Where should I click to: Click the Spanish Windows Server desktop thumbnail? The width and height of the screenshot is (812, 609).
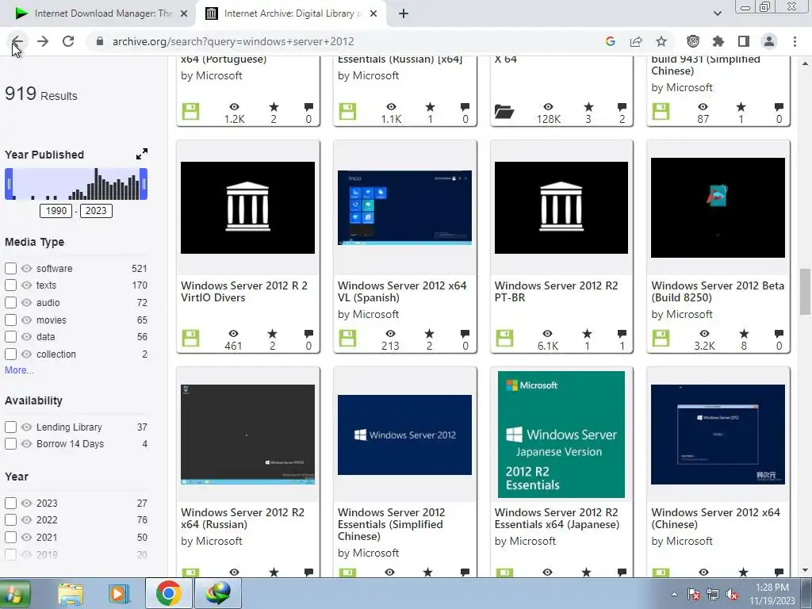coord(404,207)
